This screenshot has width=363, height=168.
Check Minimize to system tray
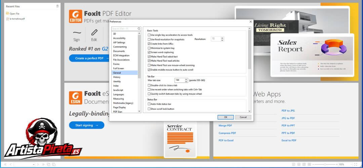point(149,48)
